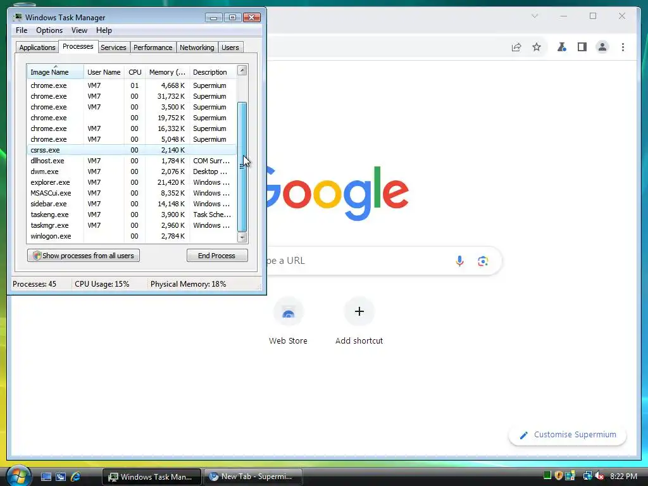Image resolution: width=648 pixels, height=486 pixels.
Task: Launch Internet Explorer from quick launch
Action: [x=75, y=477]
